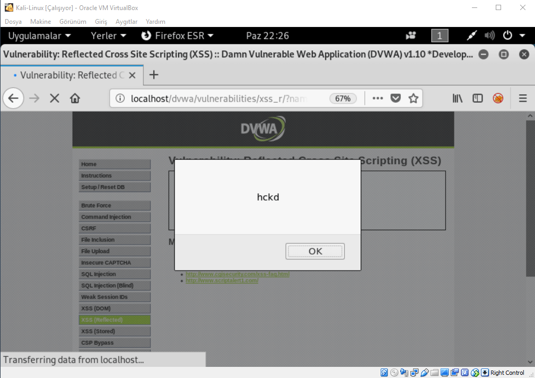Image resolution: width=535 pixels, height=378 pixels.
Task: Expand the Uygulamalar applications menu
Action: click(39, 35)
